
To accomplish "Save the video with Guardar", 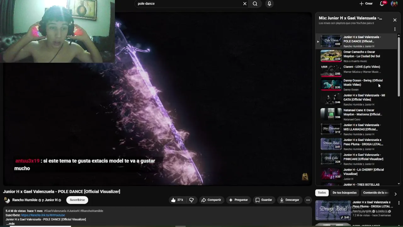I will (264, 200).
